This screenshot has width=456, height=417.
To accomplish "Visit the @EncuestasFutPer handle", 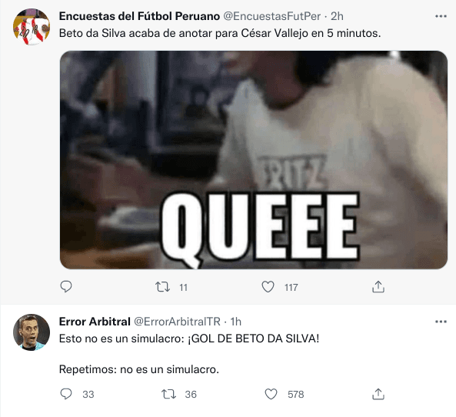I will tap(272, 16).
